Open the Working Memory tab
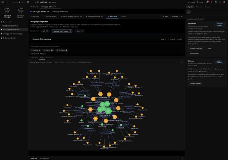The width and height of the screenshot is (228, 160). [51, 16]
